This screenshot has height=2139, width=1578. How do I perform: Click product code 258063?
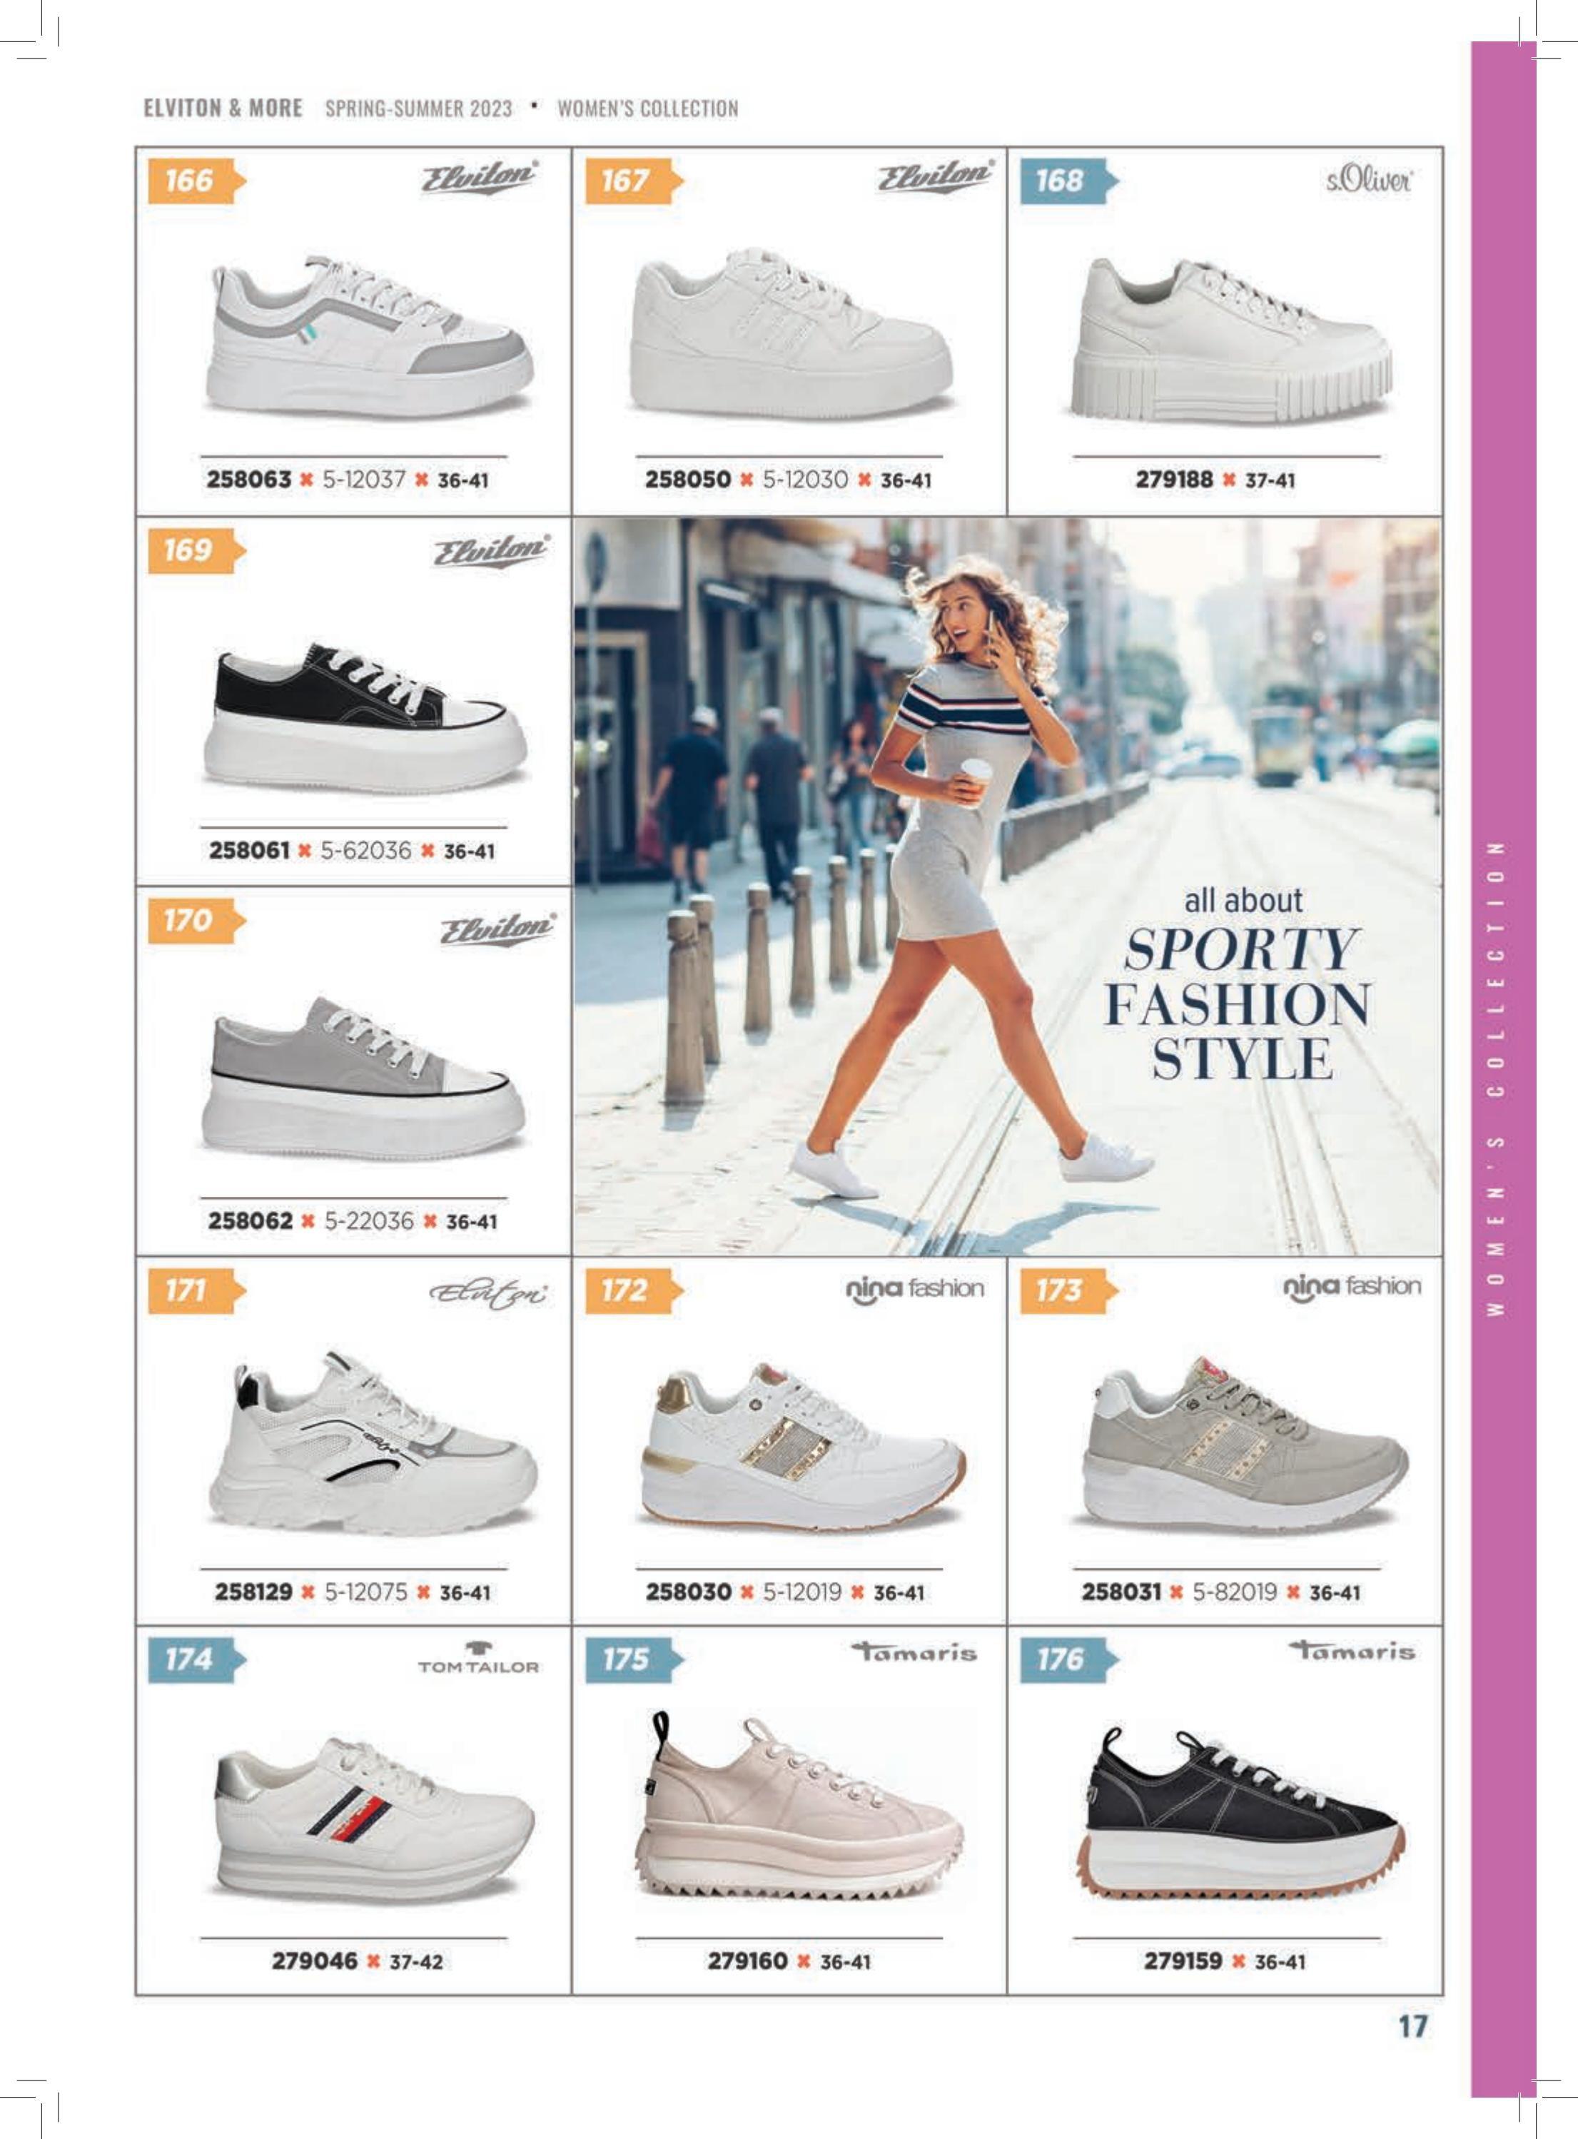[x=248, y=480]
